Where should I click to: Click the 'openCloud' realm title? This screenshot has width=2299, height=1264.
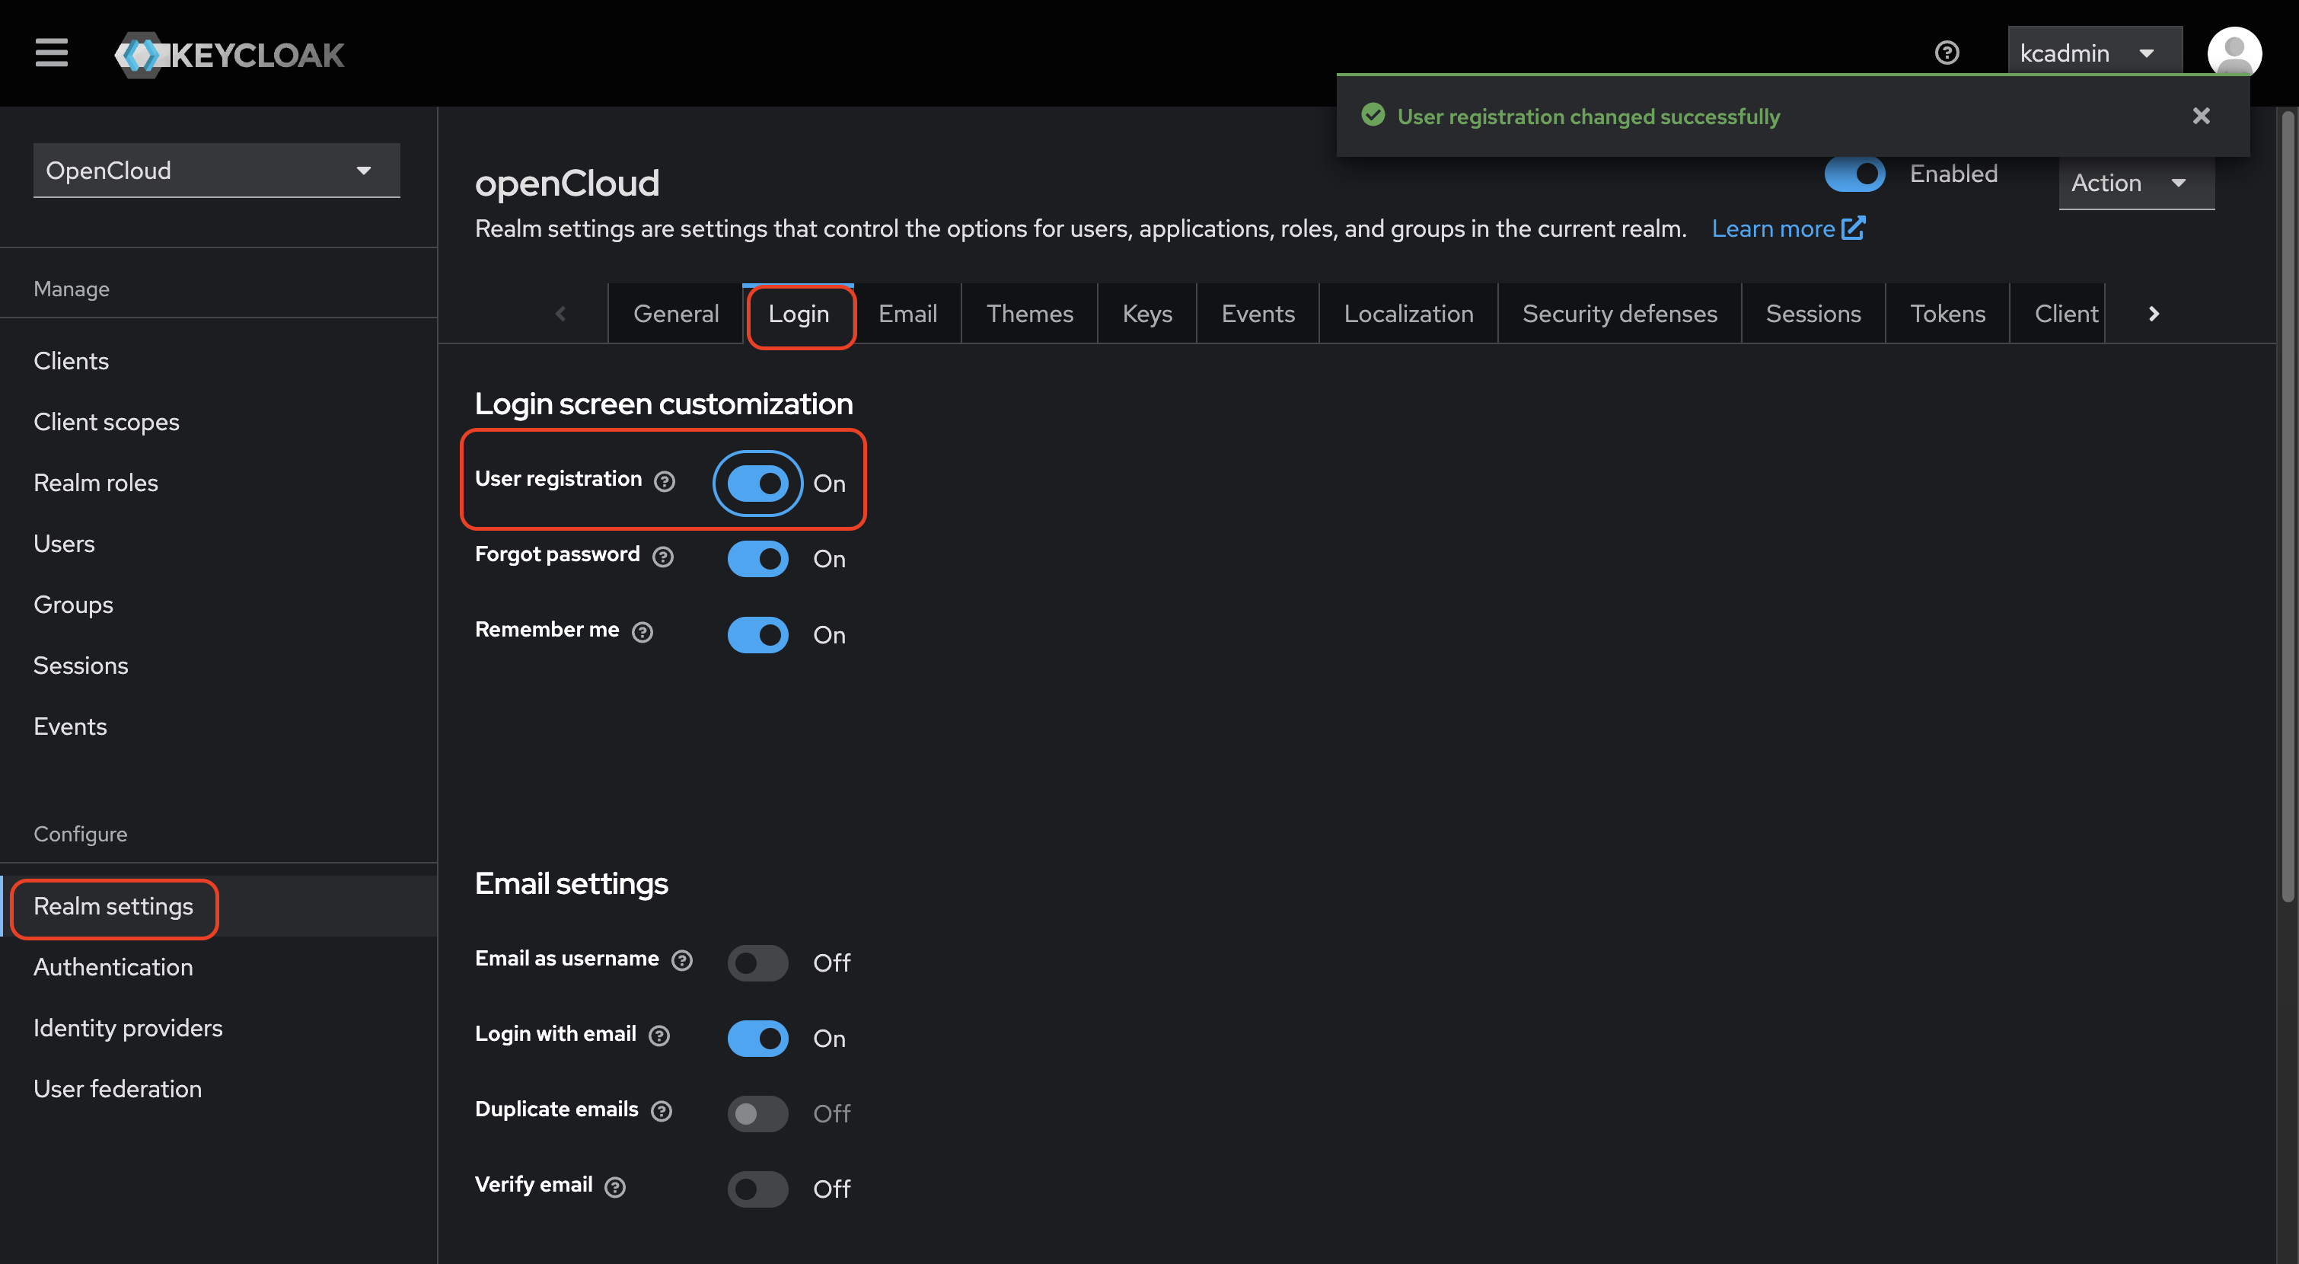(566, 183)
